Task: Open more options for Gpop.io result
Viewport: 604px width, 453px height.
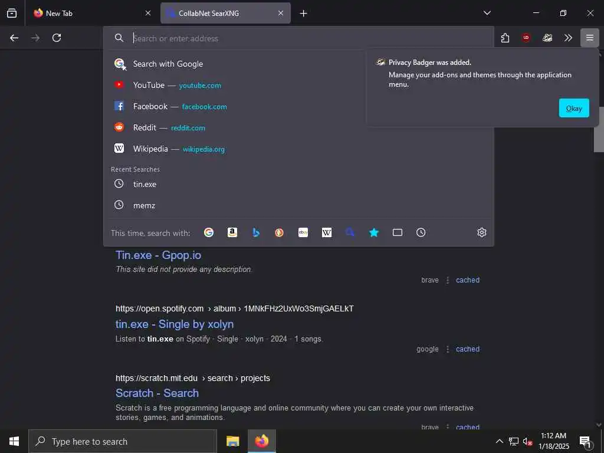Action: pyautogui.click(x=447, y=280)
